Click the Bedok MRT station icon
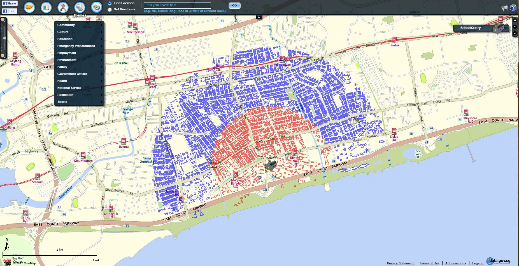The width and height of the screenshot is (519, 266). (395, 40)
